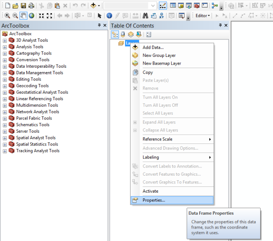This screenshot has height=241, width=273.
Task: Select the Zoom Out tool
Action: coord(15,16)
